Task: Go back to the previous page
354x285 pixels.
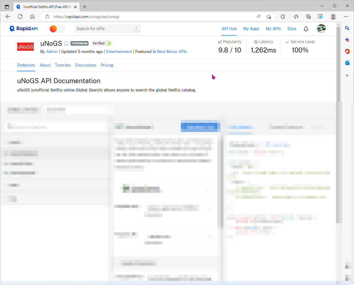Action: [8, 17]
